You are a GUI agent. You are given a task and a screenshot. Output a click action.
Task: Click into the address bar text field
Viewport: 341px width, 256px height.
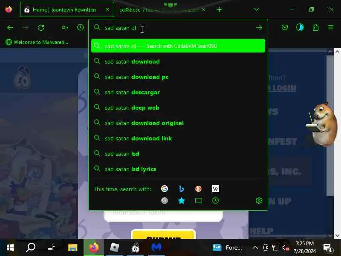point(178,28)
